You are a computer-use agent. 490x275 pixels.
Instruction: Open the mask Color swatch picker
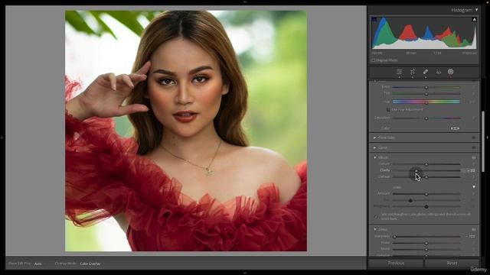coord(455,128)
